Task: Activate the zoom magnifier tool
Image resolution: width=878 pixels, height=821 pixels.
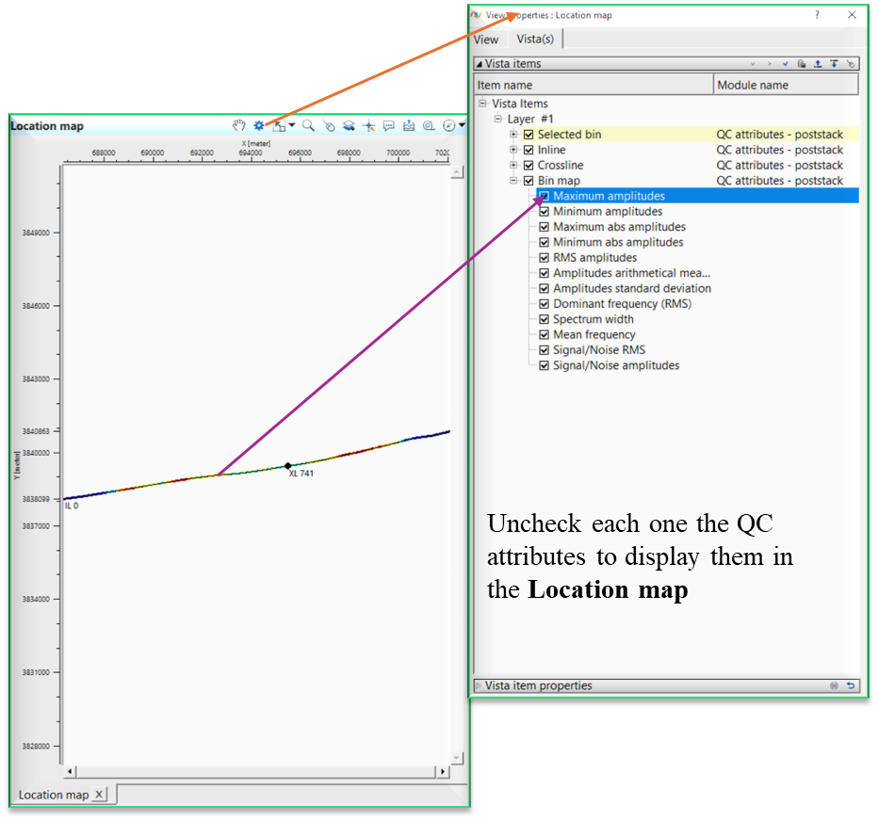Action: click(308, 124)
